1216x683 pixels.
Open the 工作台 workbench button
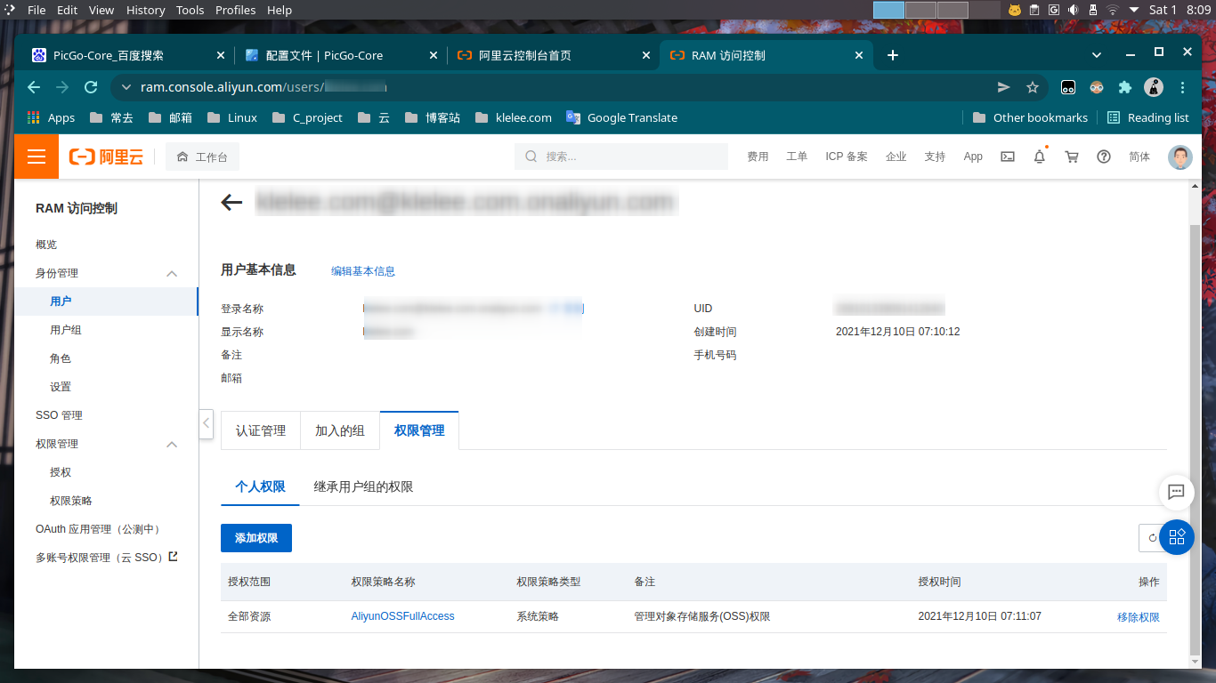pos(202,157)
